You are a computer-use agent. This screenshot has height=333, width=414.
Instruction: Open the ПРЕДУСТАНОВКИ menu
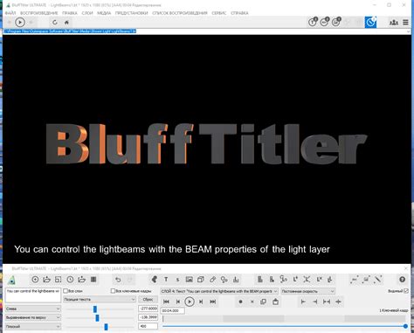click(132, 13)
